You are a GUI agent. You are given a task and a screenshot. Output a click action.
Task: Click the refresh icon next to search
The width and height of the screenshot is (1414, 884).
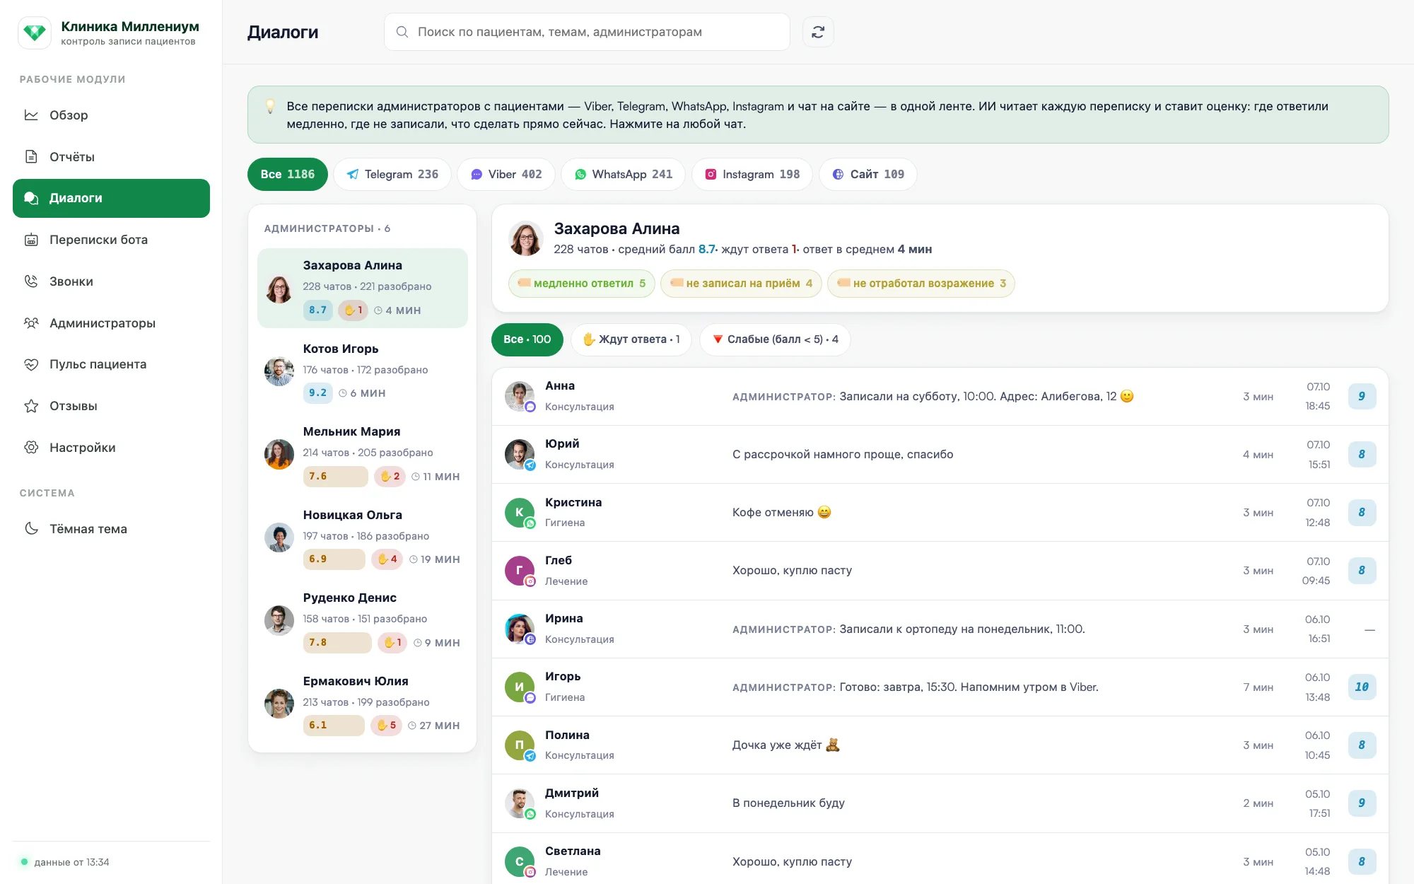tap(818, 32)
